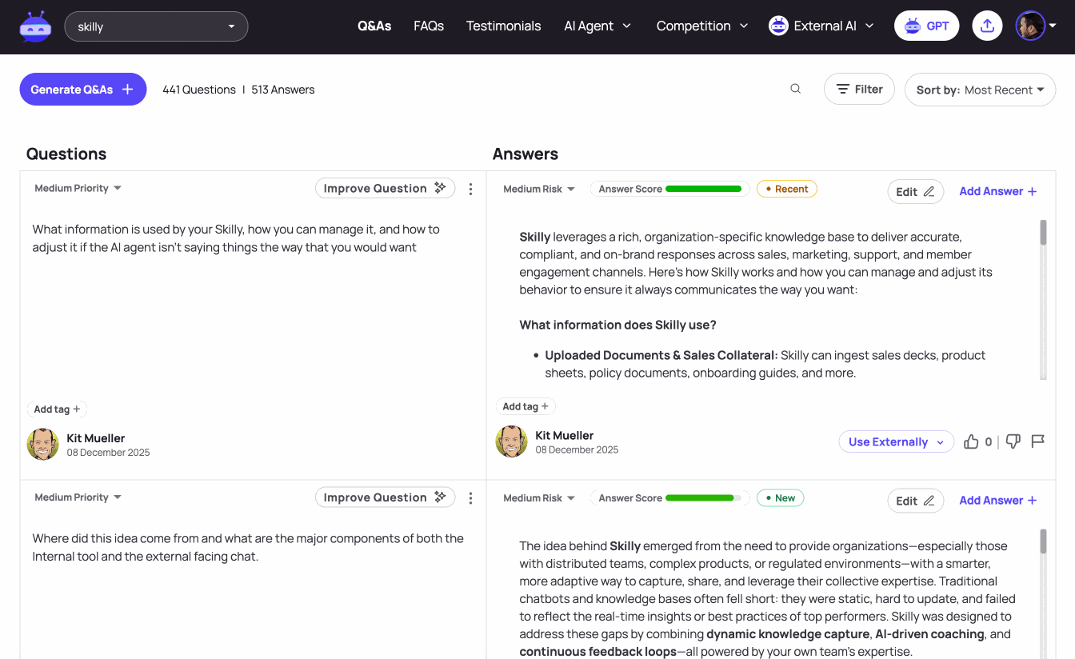Open the user profile avatar menu

1036,26
